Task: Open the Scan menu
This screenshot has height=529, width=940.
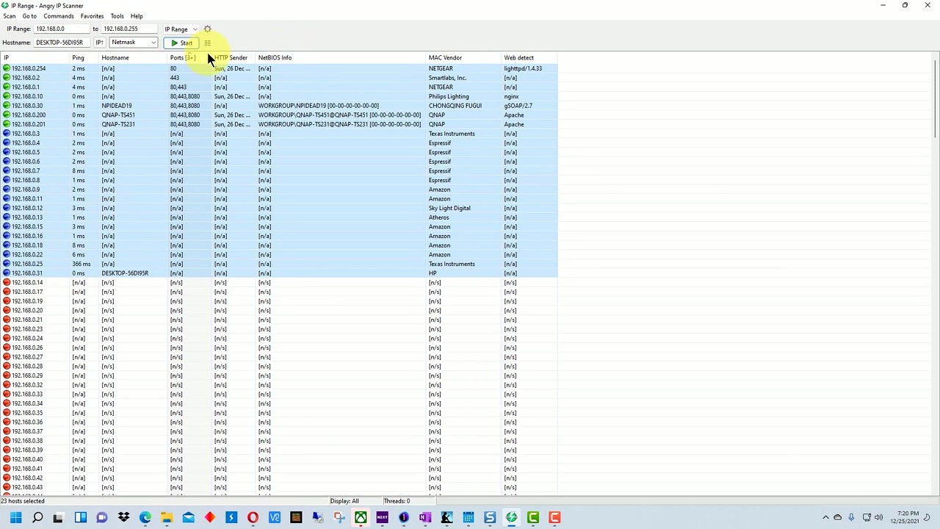Action: pos(10,15)
